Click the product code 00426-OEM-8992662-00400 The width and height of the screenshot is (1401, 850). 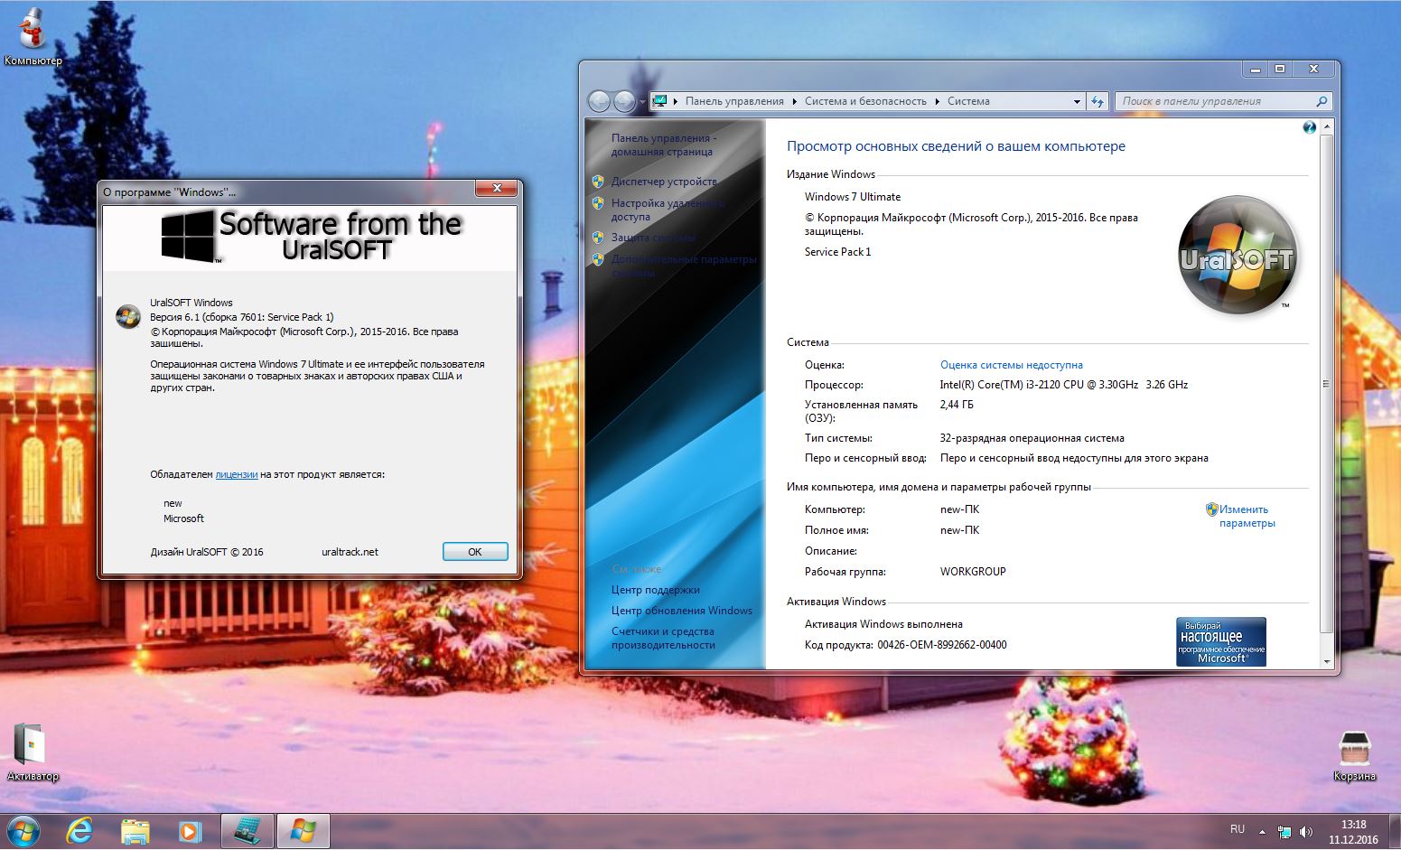(941, 645)
